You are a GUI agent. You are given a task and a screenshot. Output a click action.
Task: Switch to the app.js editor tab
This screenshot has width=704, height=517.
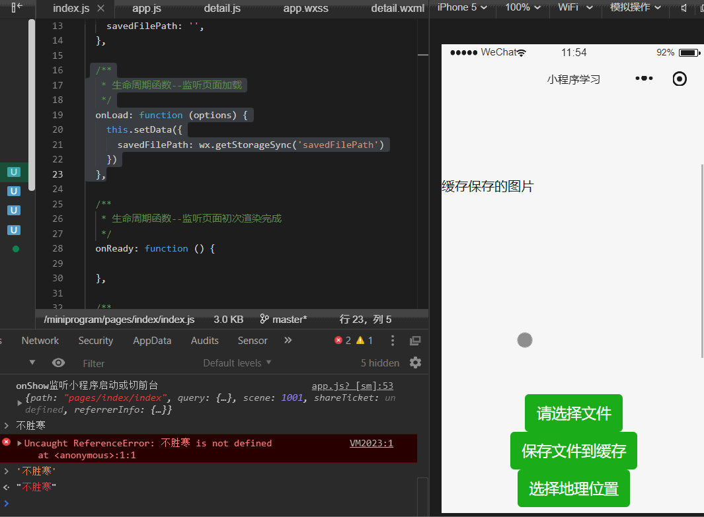146,8
